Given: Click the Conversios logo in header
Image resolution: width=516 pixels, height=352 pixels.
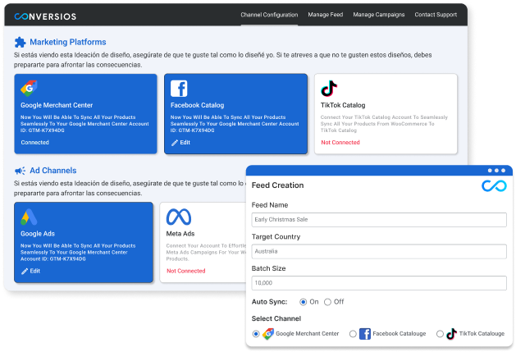Looking at the screenshot, I should [x=45, y=16].
